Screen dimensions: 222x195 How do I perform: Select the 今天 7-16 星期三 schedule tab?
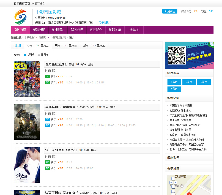click(x=38, y=46)
